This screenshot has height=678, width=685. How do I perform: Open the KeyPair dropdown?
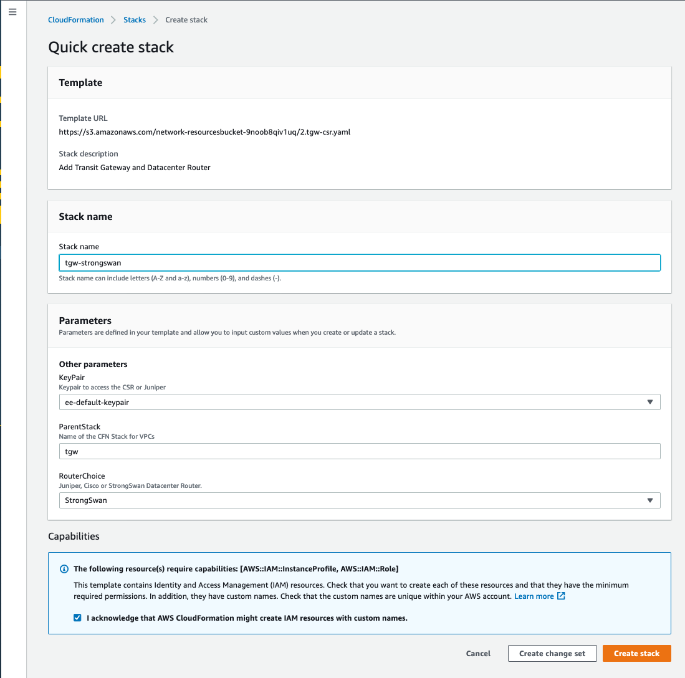pos(359,403)
